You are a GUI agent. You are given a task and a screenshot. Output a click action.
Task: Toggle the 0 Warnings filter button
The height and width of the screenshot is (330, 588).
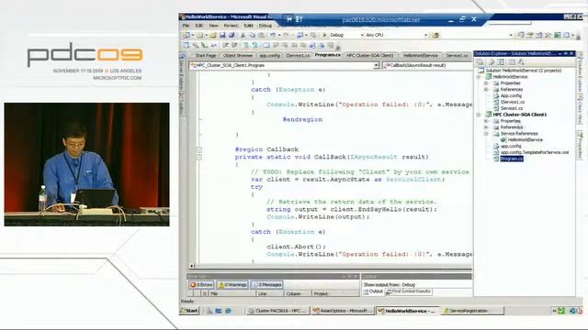(x=232, y=285)
